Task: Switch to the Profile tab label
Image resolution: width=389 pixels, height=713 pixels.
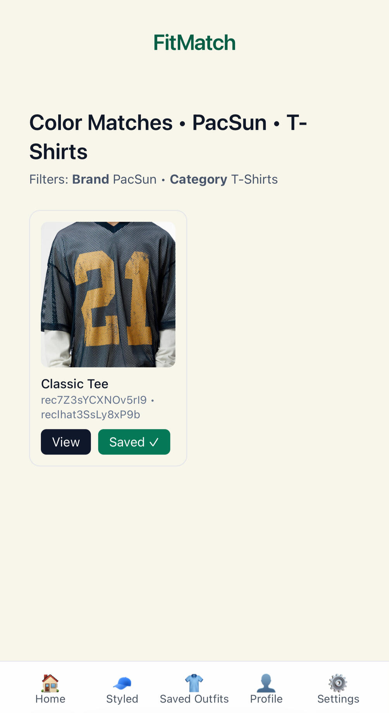Action: click(266, 699)
